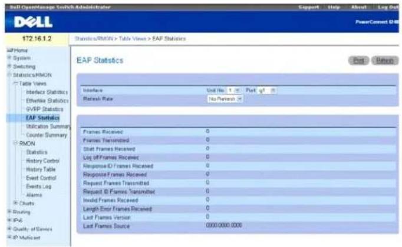Click the Refresh button
This screenshot has height=247, width=402.
[384, 61]
